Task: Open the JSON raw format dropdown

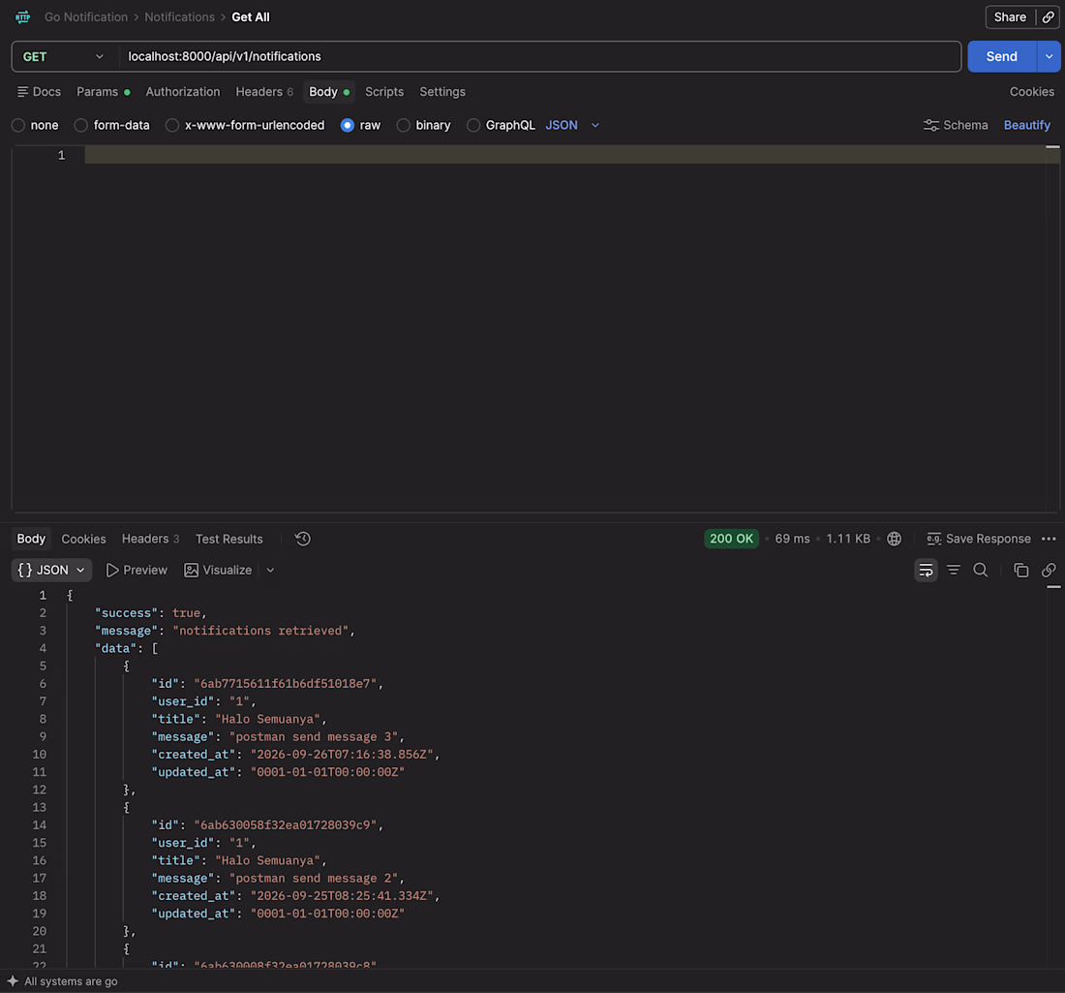Action: 572,125
